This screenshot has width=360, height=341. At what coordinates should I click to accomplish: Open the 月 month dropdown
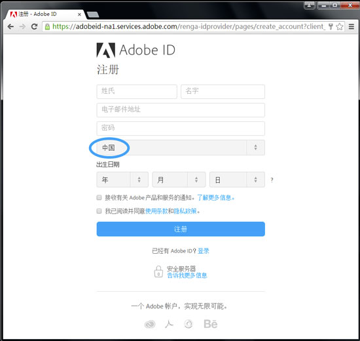[179, 180]
